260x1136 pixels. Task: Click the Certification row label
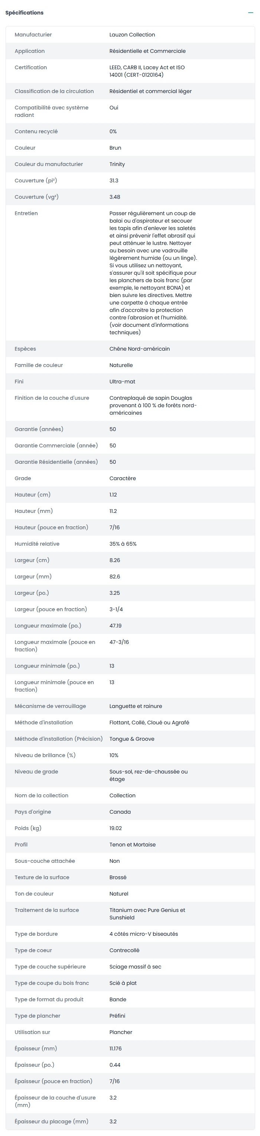30,67
